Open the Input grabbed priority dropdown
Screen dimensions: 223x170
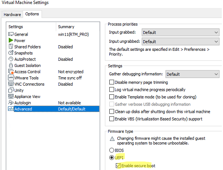(x=180, y=32)
